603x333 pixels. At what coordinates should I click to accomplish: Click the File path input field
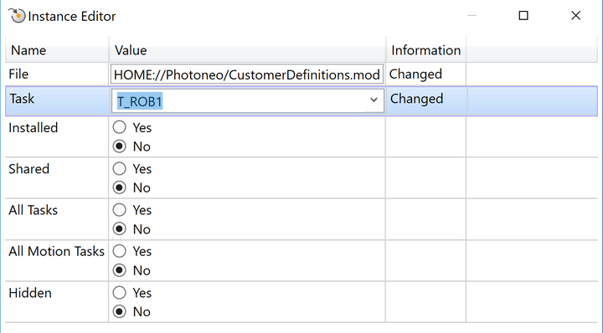coord(247,74)
